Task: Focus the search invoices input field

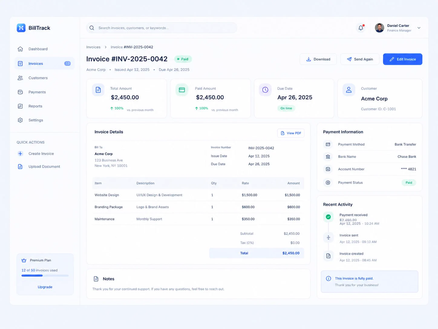Action: click(162, 28)
